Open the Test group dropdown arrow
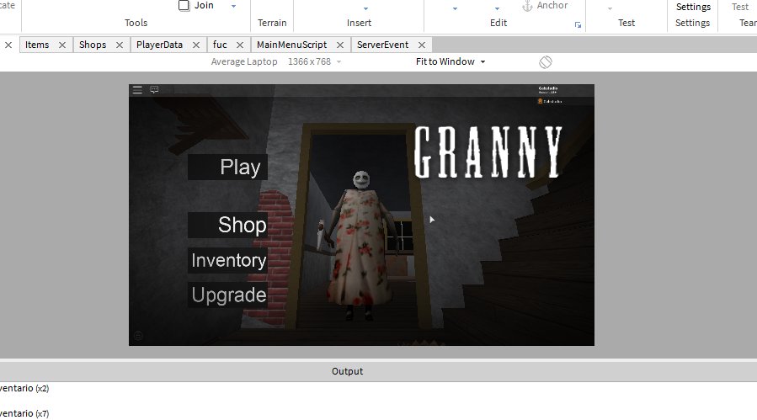The width and height of the screenshot is (757, 420). tap(610, 8)
